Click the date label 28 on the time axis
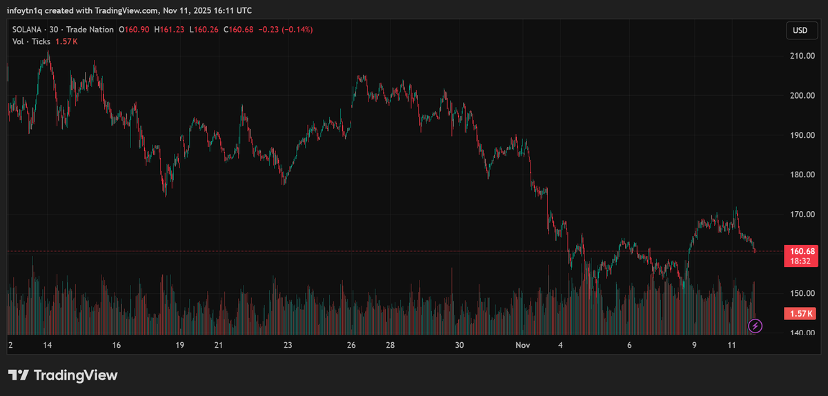The width and height of the screenshot is (828, 396). pos(391,345)
